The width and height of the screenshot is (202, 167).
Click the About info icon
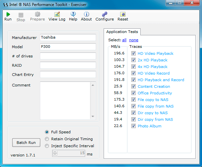[86, 14]
